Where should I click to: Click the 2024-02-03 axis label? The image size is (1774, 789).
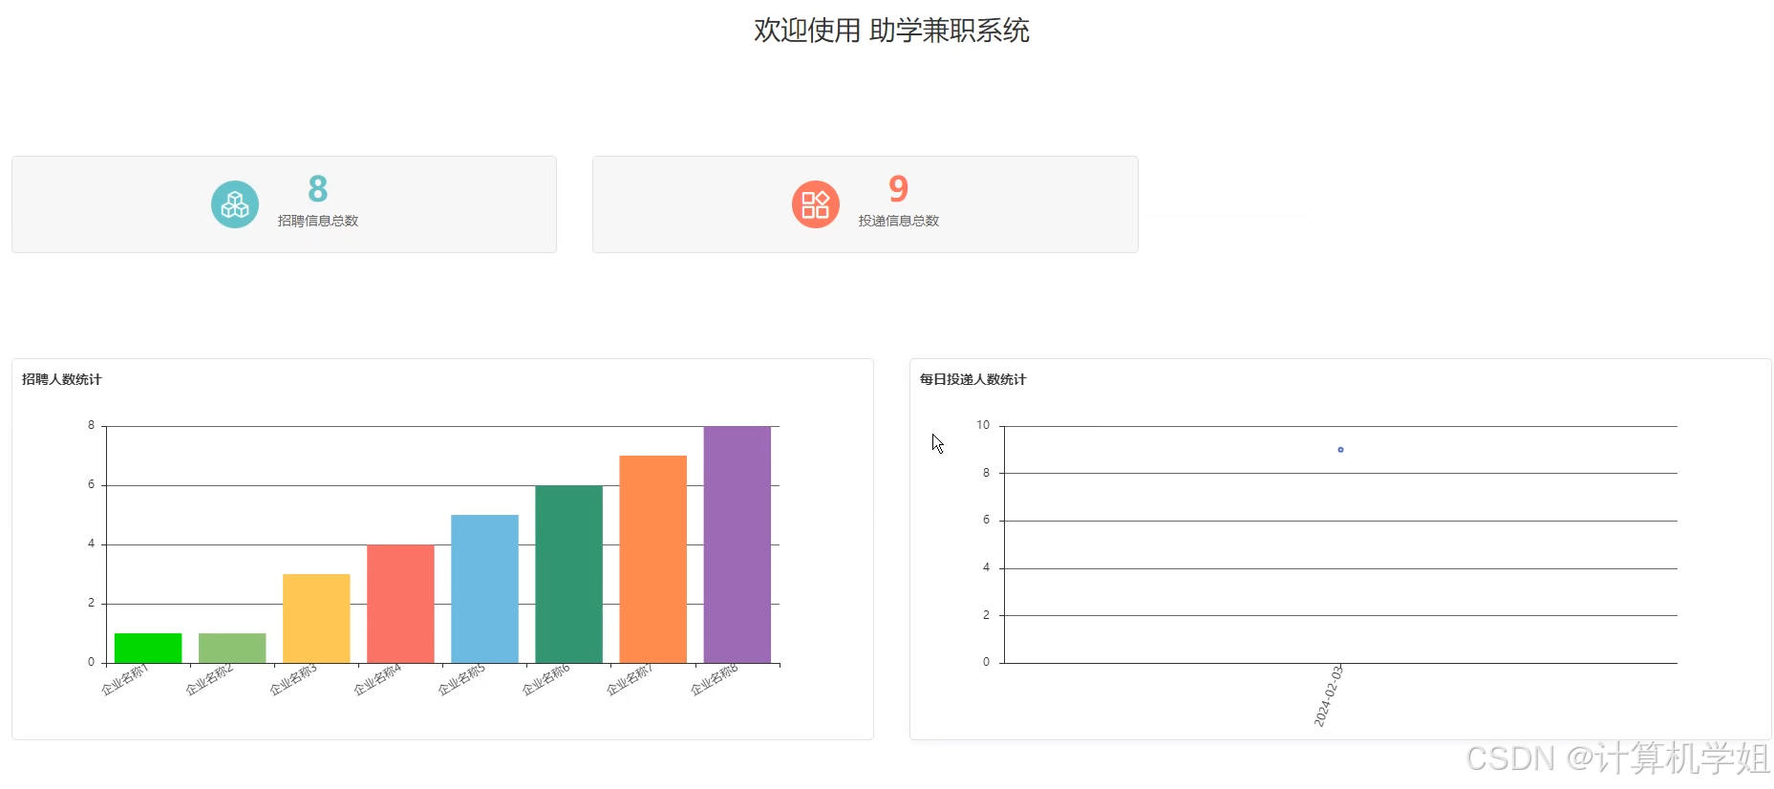(x=1329, y=696)
